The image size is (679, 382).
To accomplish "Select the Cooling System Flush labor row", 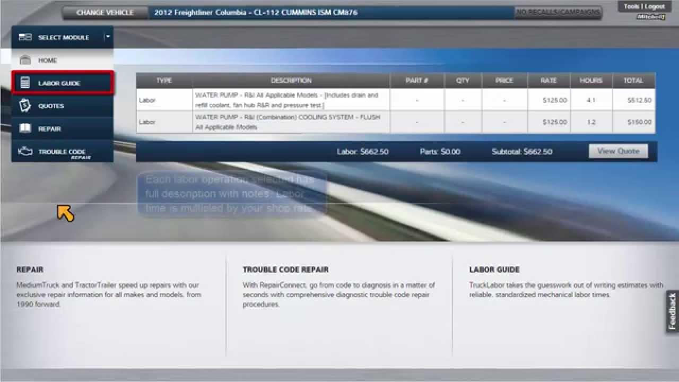I will pyautogui.click(x=286, y=122).
